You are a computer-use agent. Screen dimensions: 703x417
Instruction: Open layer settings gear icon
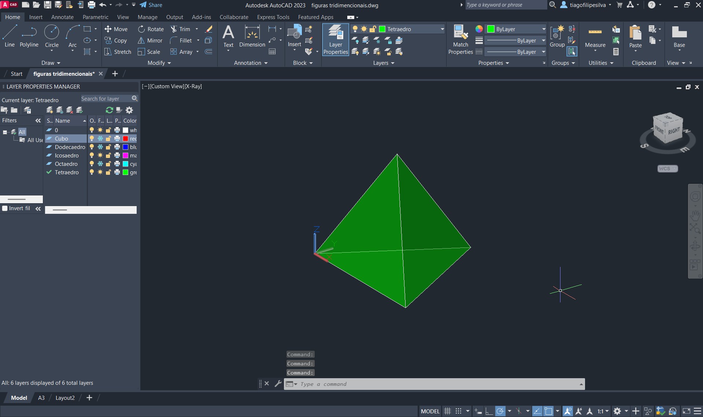[x=129, y=110]
